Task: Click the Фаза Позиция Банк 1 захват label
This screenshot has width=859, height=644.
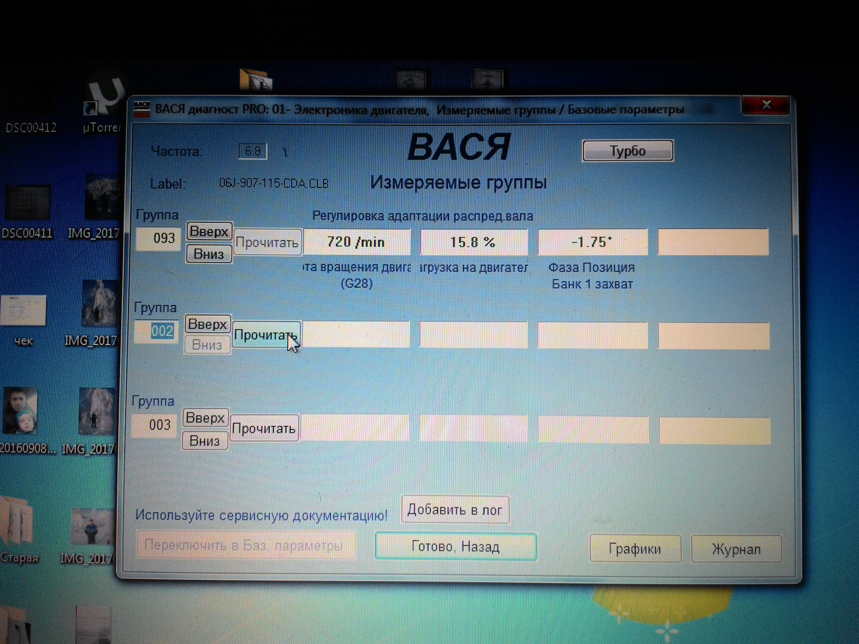Action: pyautogui.click(x=591, y=275)
